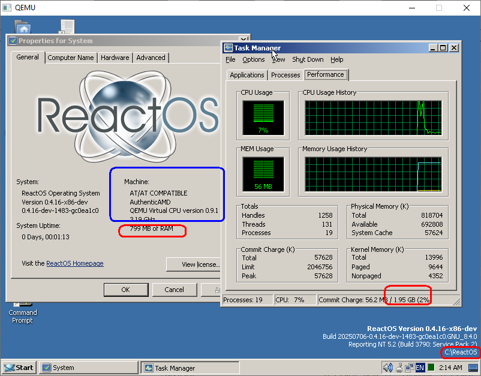Image resolution: width=481 pixels, height=376 pixels.
Task: Open the Options menu in Task Manager
Action: coord(253,59)
